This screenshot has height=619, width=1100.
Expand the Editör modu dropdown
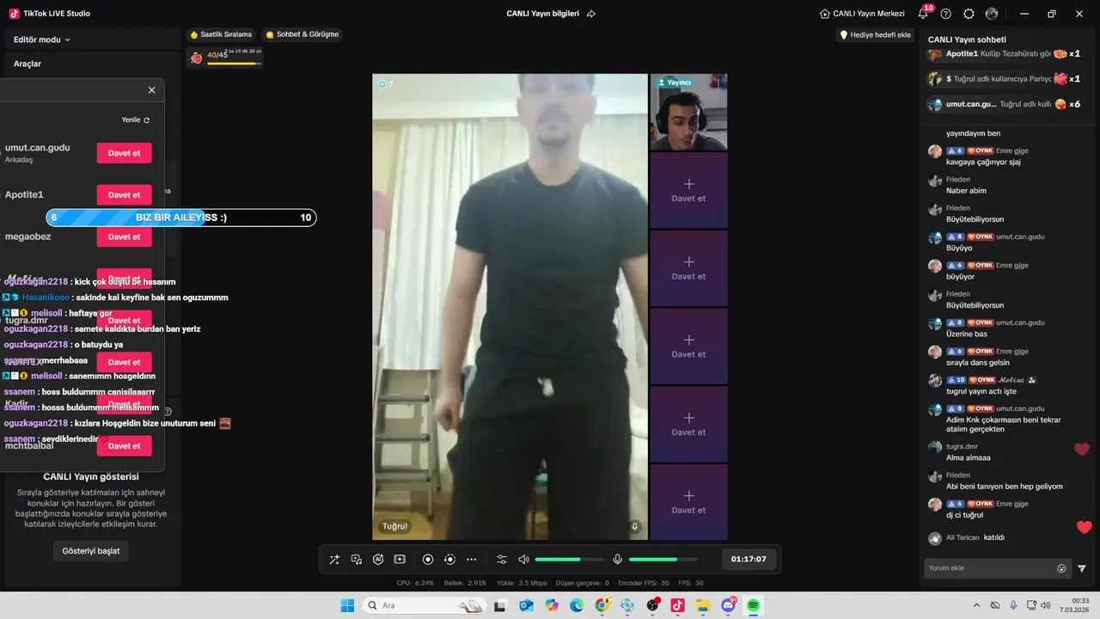click(x=42, y=40)
